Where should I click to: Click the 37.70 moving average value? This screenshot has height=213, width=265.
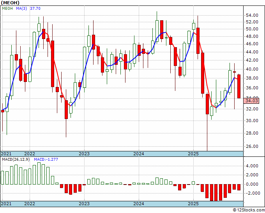coord(35,9)
